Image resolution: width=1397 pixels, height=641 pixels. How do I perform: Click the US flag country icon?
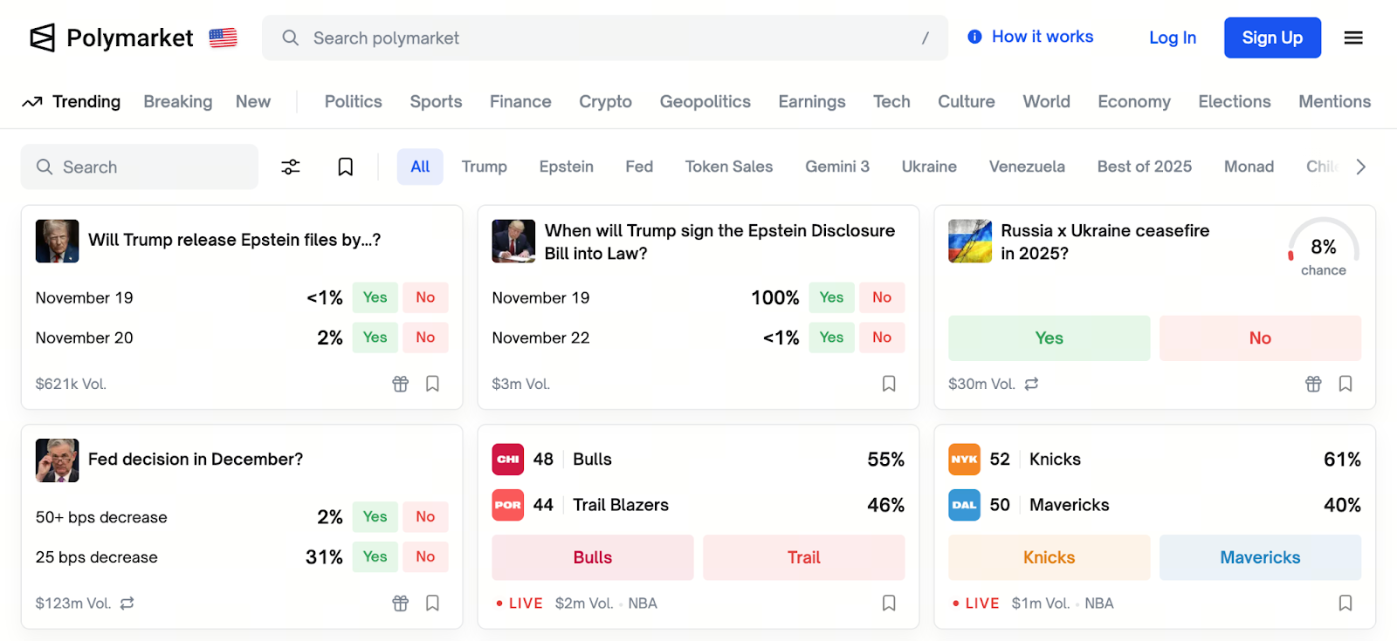[224, 38]
